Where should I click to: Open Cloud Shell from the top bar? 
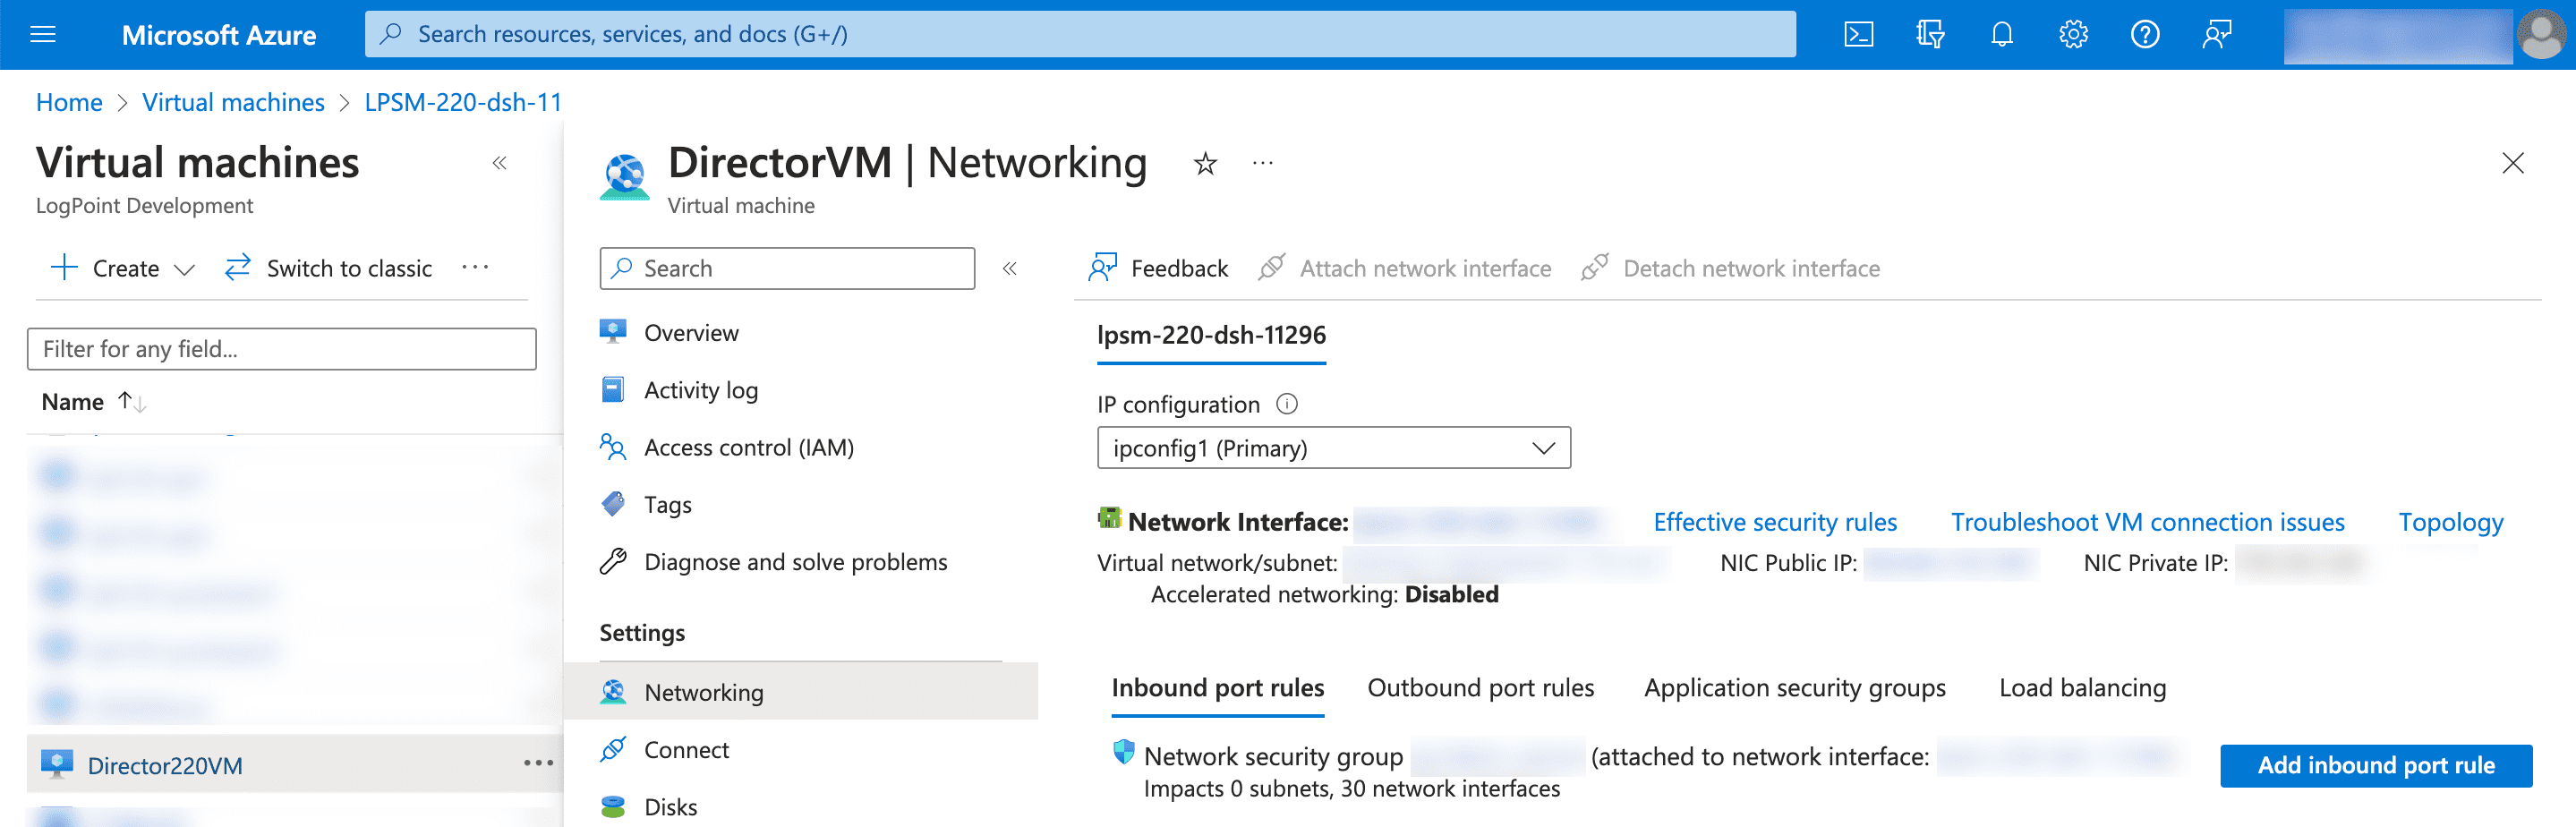[1859, 33]
